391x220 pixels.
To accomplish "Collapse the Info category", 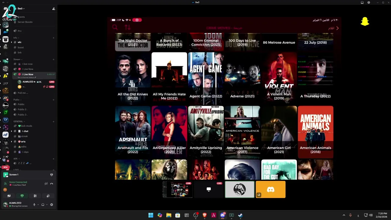I will [16, 38].
